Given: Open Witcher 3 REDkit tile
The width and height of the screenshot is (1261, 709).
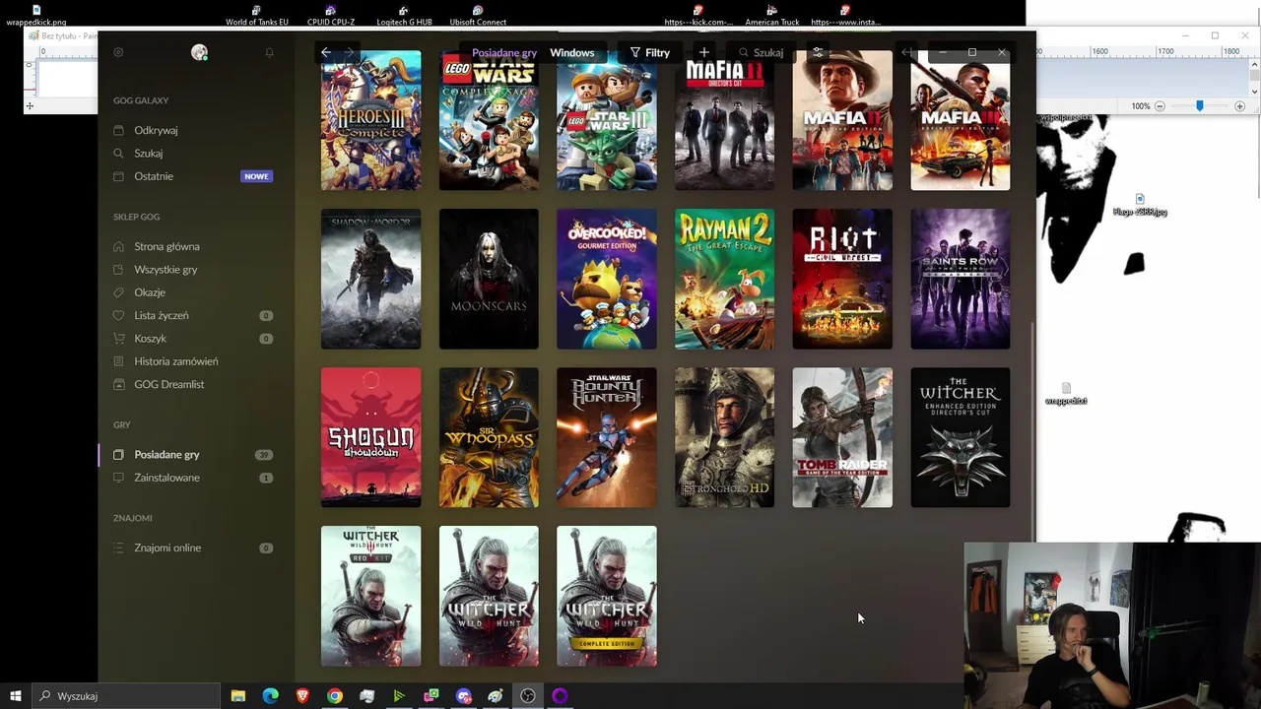Looking at the screenshot, I should pos(370,596).
